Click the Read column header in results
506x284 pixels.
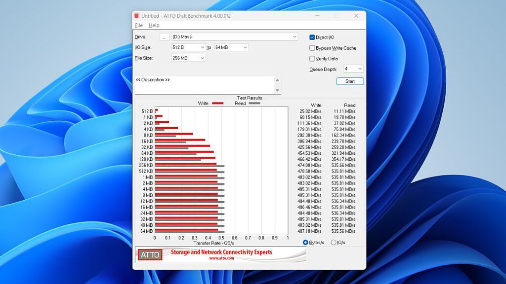coord(350,106)
